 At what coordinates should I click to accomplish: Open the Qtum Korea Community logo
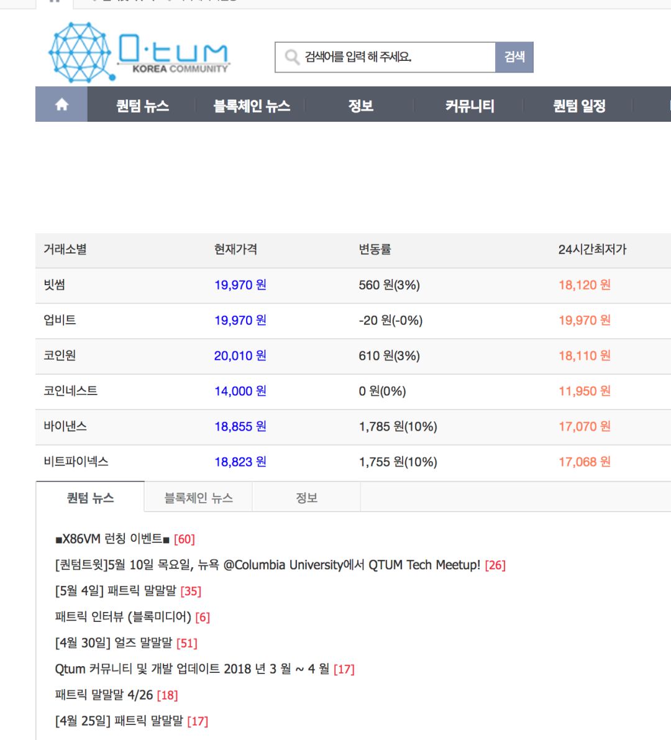click(x=139, y=52)
